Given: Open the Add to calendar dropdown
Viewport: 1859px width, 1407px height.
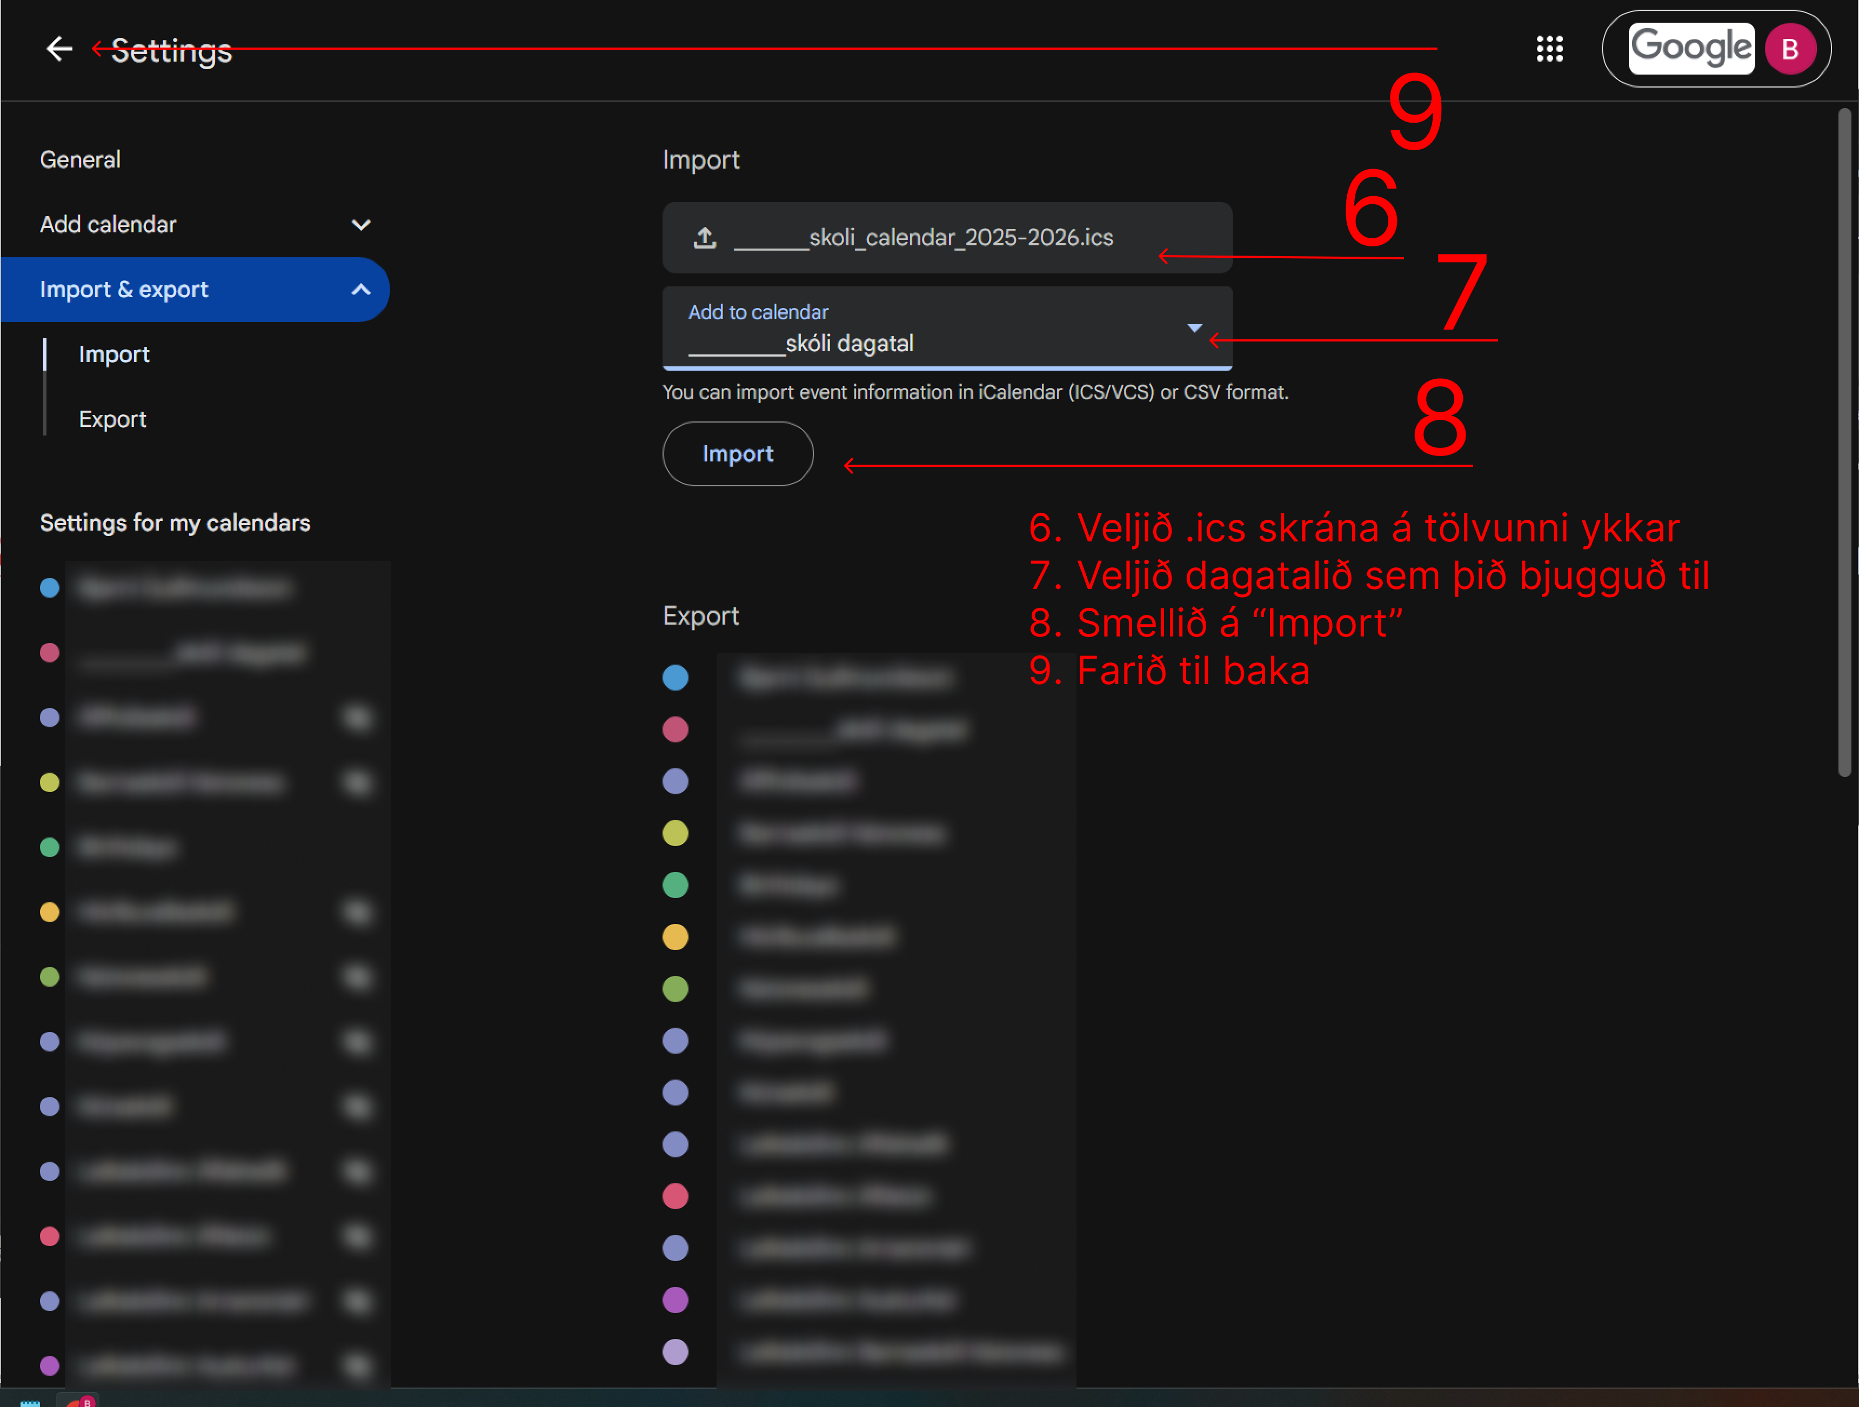Looking at the screenshot, I should coord(1193,329).
